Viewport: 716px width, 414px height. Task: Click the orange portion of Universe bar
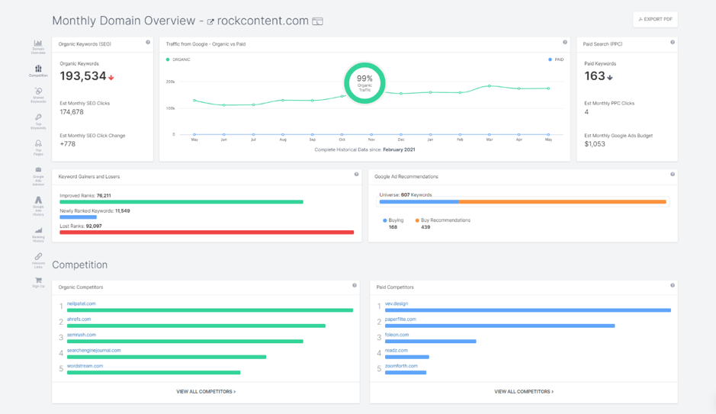(563, 202)
